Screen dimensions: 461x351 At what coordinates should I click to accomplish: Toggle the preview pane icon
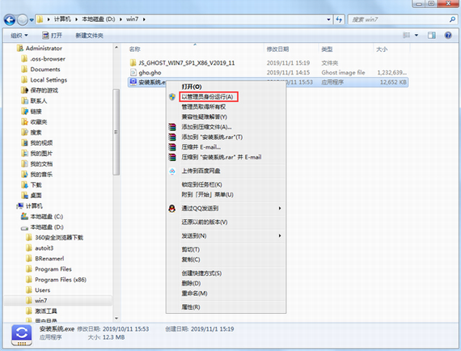click(432, 36)
